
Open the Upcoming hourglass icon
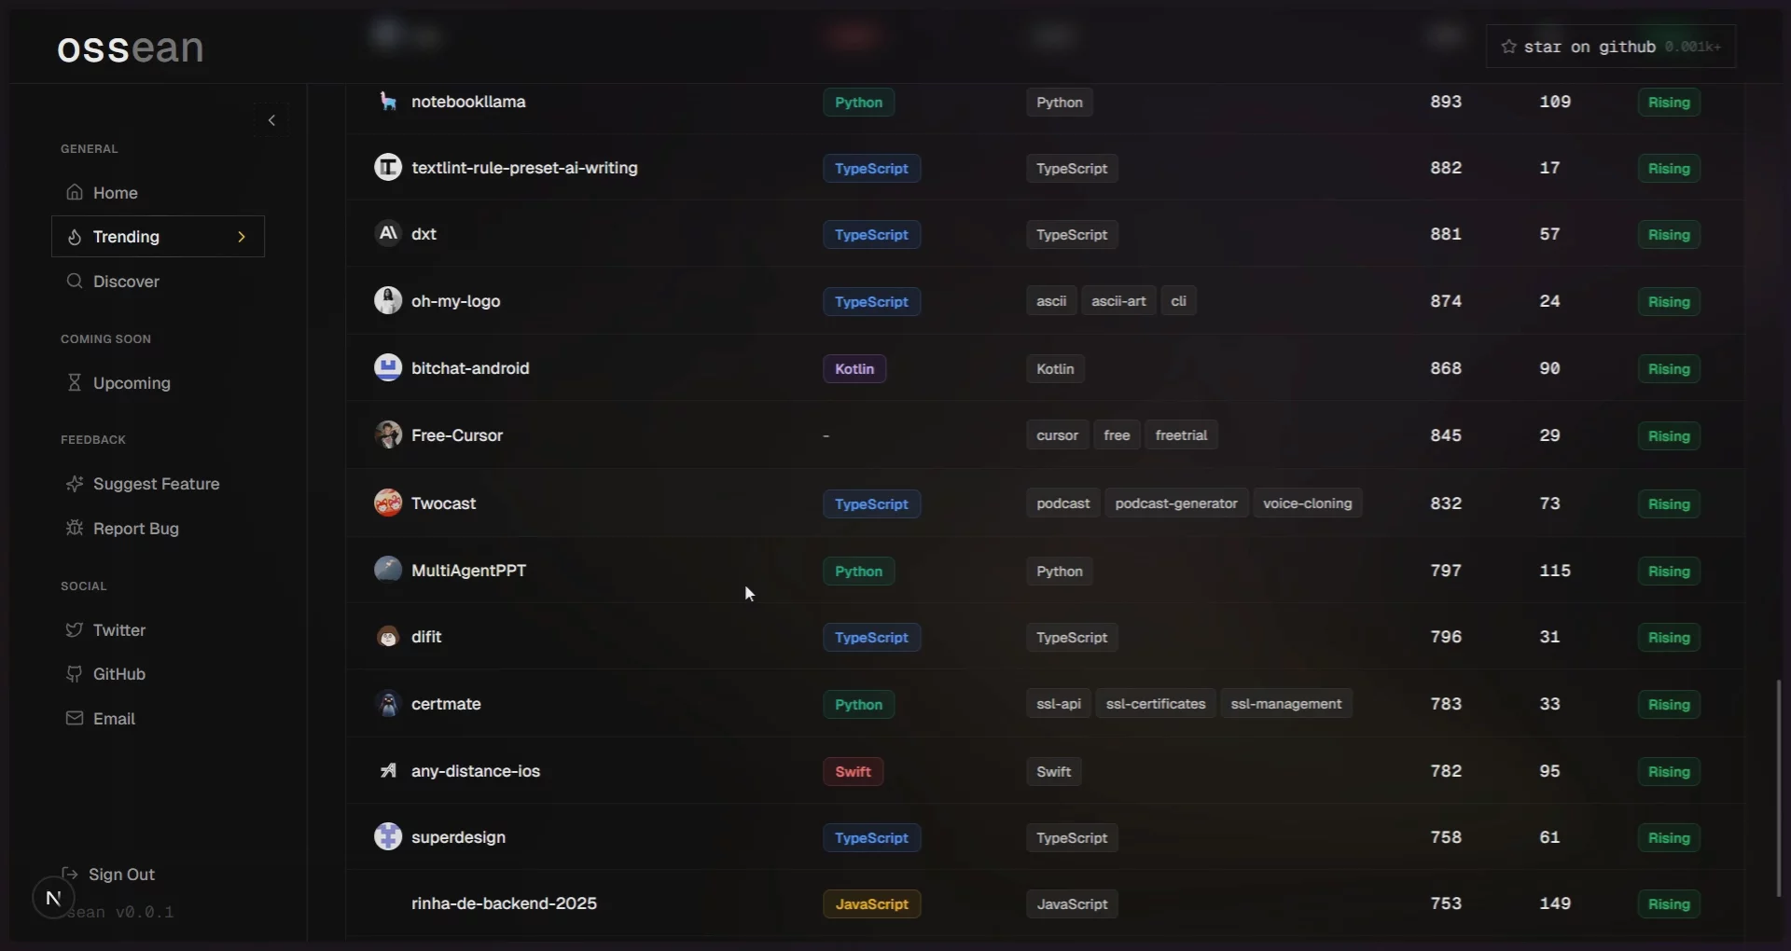tap(75, 382)
